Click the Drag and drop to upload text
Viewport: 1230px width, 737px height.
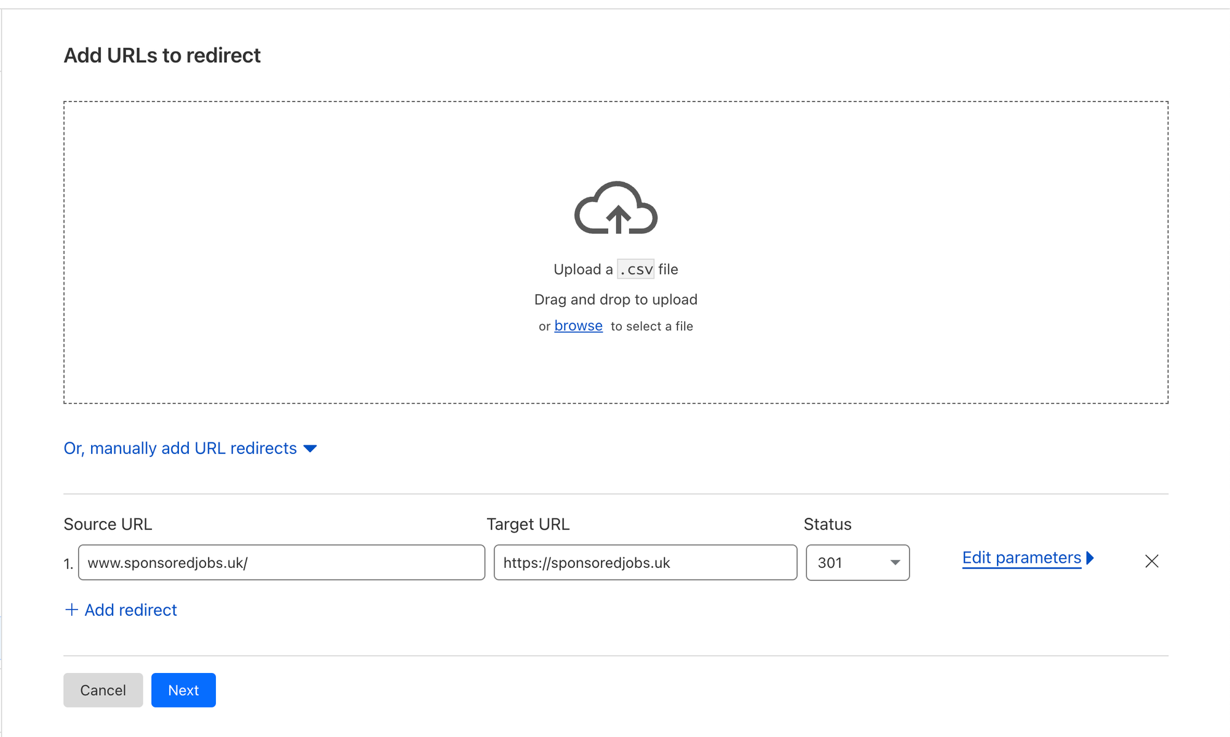click(x=616, y=300)
